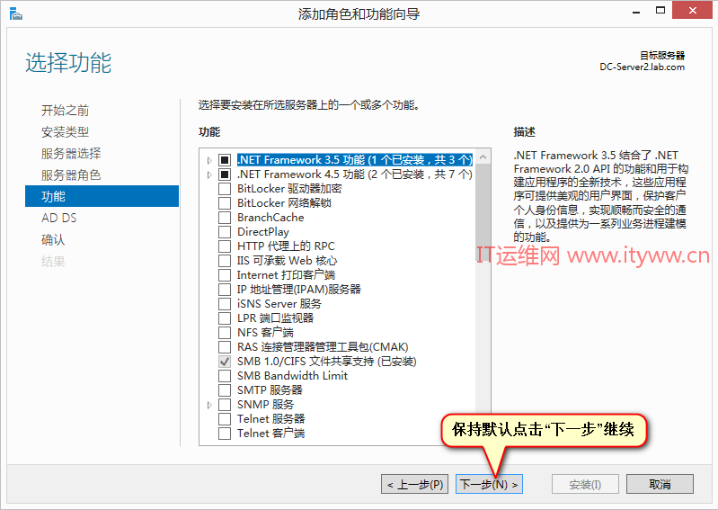
Task: Go to 服务器角色 wizard step
Action: pos(71,175)
